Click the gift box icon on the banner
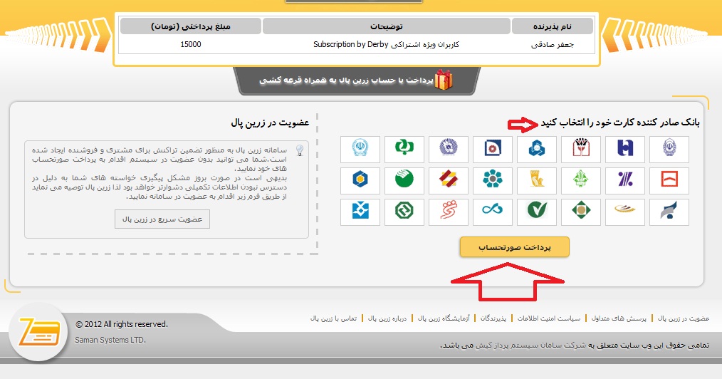Screen dimensions: 722x379 444,80
